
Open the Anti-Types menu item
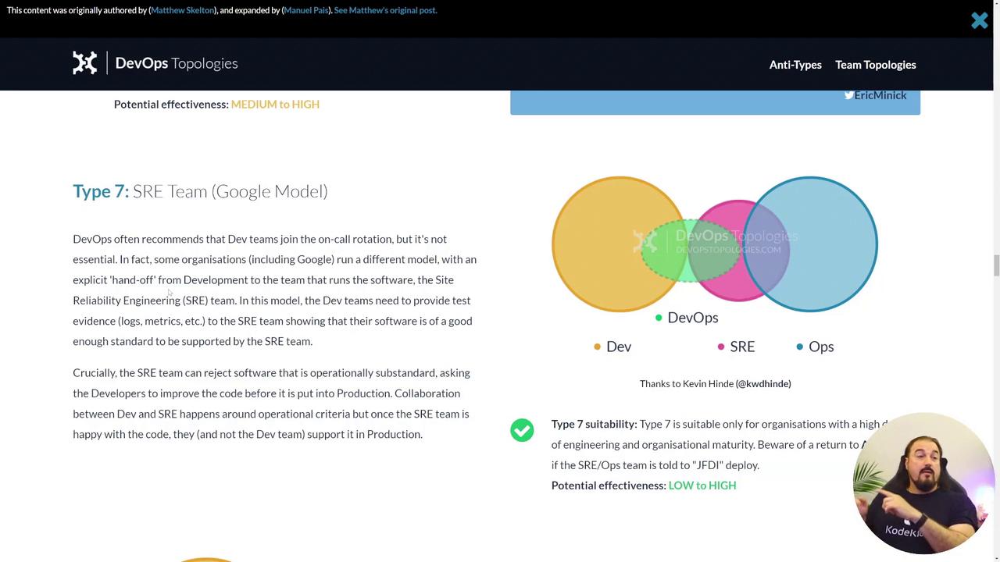coord(795,65)
